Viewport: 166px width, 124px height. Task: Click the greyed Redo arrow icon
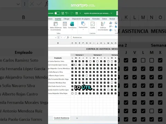(72, 13)
